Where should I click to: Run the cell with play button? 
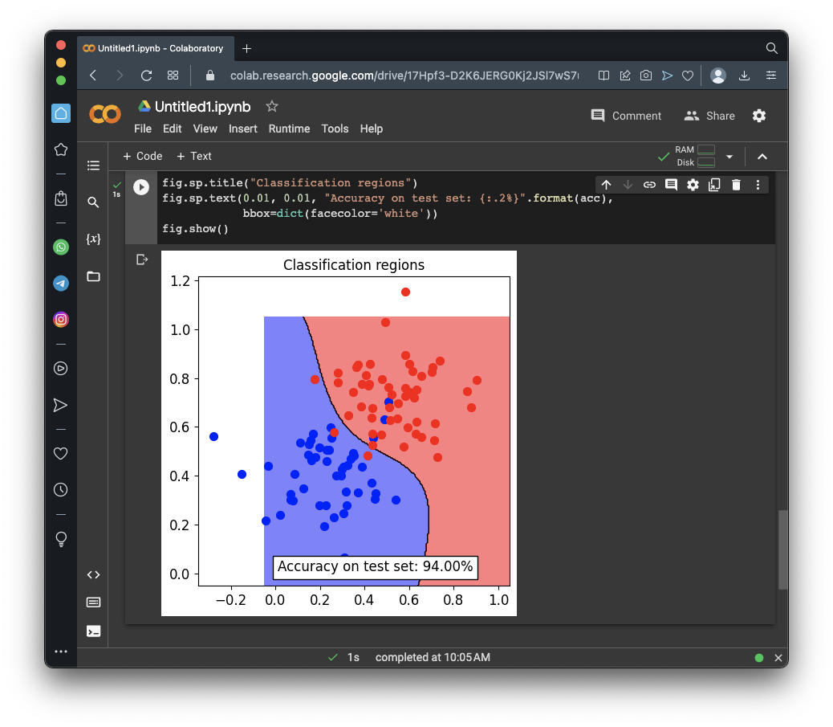(141, 187)
